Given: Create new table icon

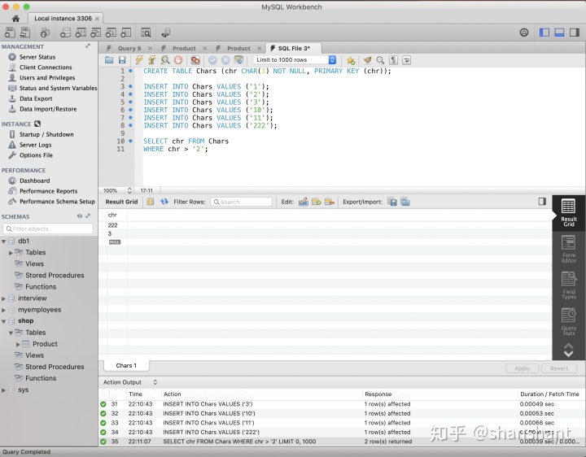Looking at the screenshot, I should [x=81, y=33].
